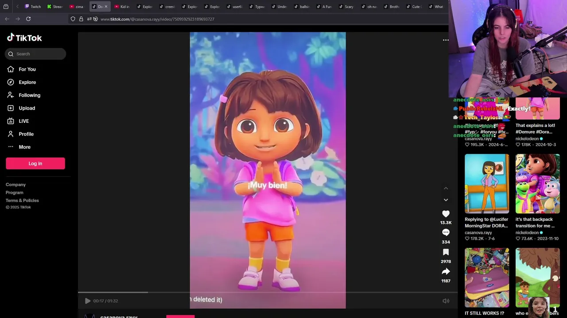Go to next video with down chevron
The width and height of the screenshot is (567, 318).
tap(446, 200)
